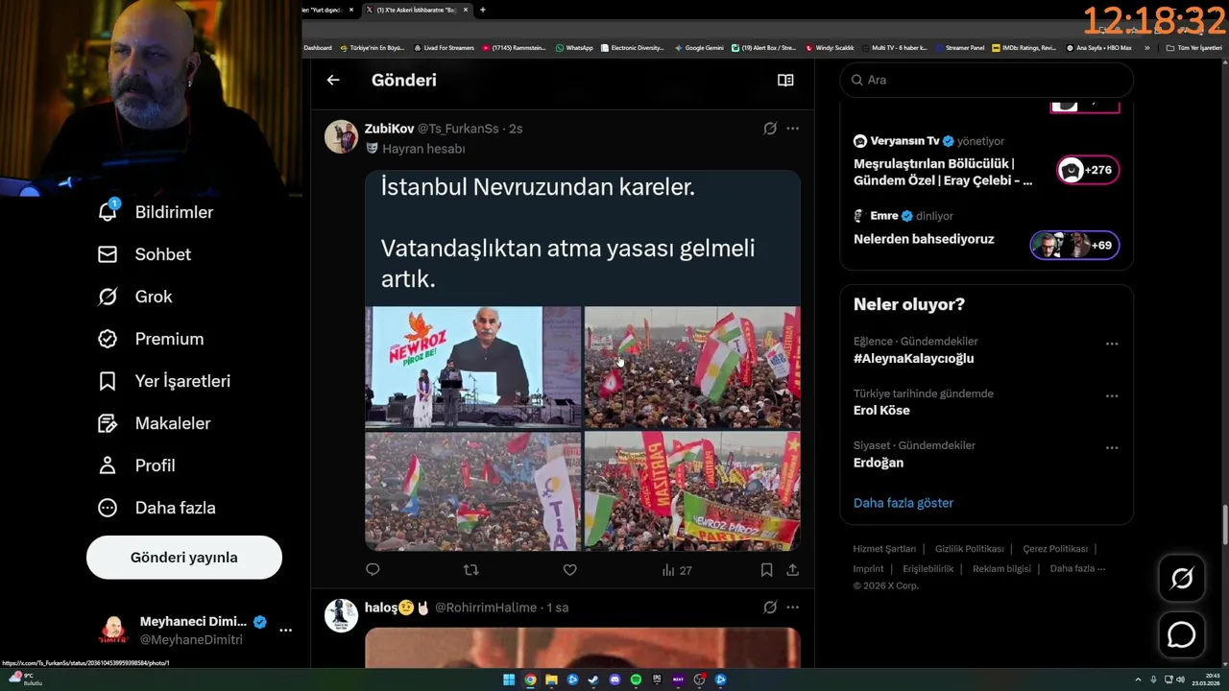Click Daha fazla göster link
1229x691 pixels.
pos(904,503)
